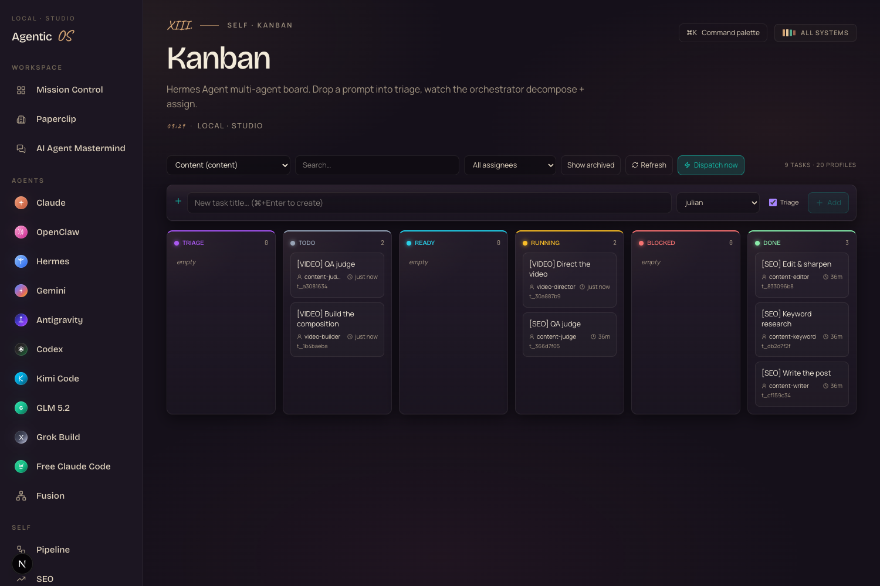
Task: Click the Fusion hierarchy icon
Action: tap(21, 496)
